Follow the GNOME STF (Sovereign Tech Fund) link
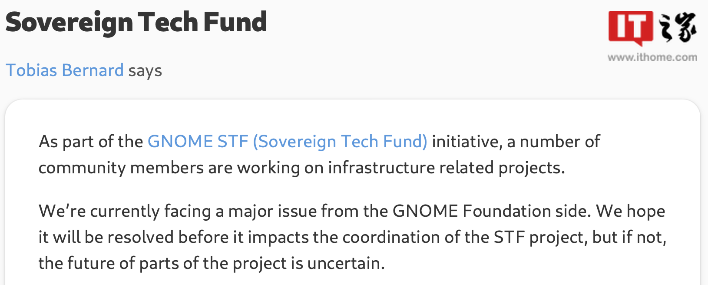Screen dimensions: 708x285 click(x=288, y=142)
